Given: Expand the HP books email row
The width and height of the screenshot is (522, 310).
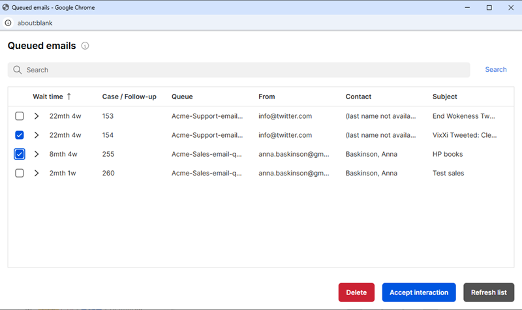Looking at the screenshot, I should pos(37,154).
